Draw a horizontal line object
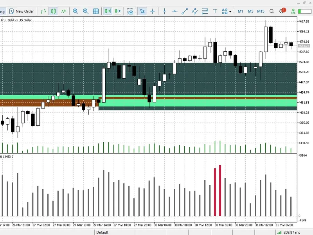 [x=174, y=11]
